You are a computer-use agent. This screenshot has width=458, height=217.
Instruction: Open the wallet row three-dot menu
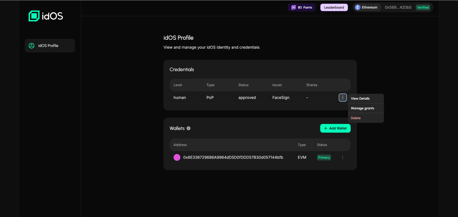(x=343, y=157)
